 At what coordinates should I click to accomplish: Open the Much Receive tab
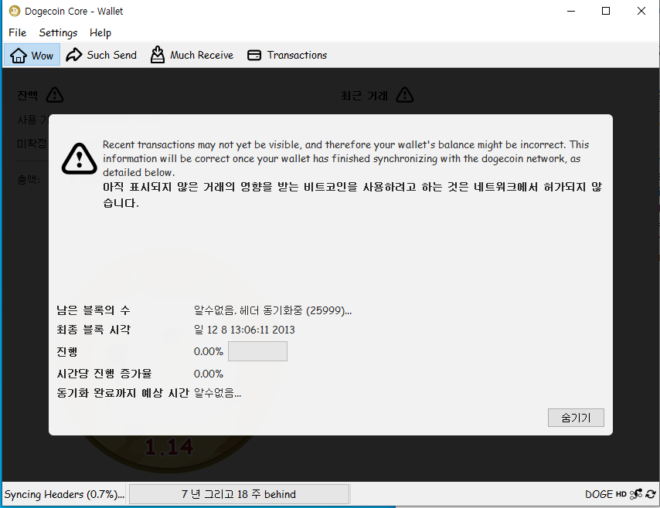[x=192, y=55]
